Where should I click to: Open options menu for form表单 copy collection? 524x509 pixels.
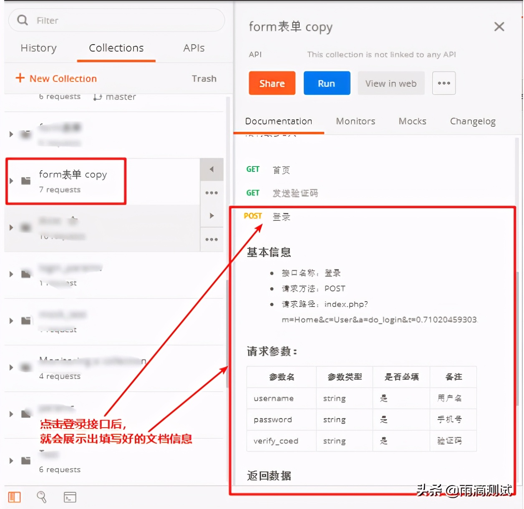tap(212, 193)
